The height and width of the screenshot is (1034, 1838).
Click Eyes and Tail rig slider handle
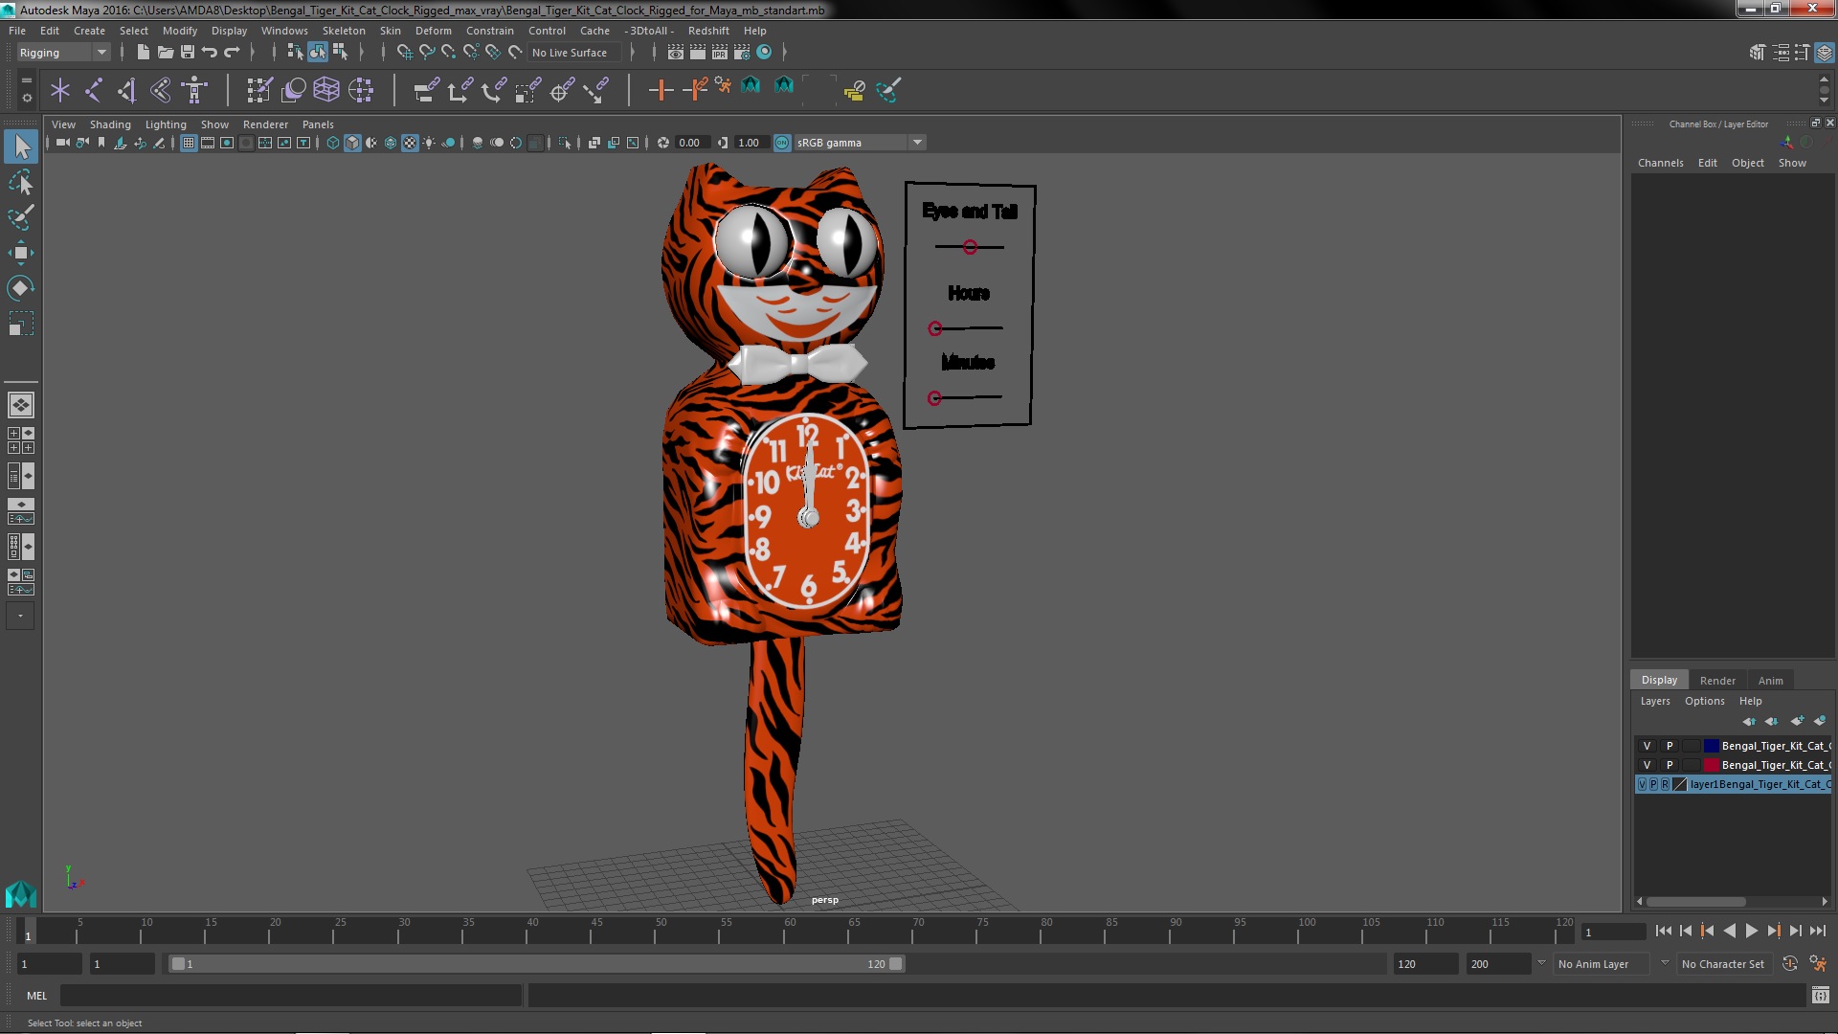tap(970, 247)
